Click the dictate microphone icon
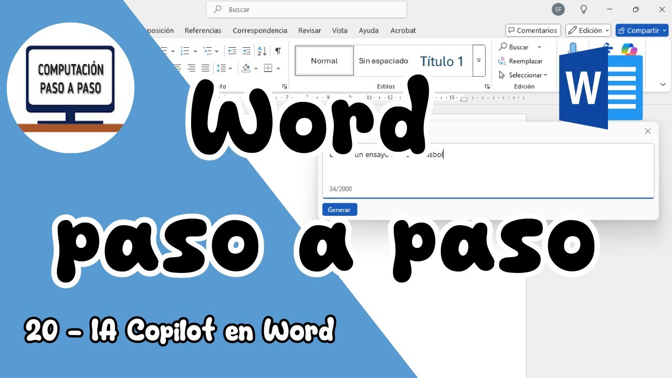Screen dimensions: 672x378 (573, 48)
